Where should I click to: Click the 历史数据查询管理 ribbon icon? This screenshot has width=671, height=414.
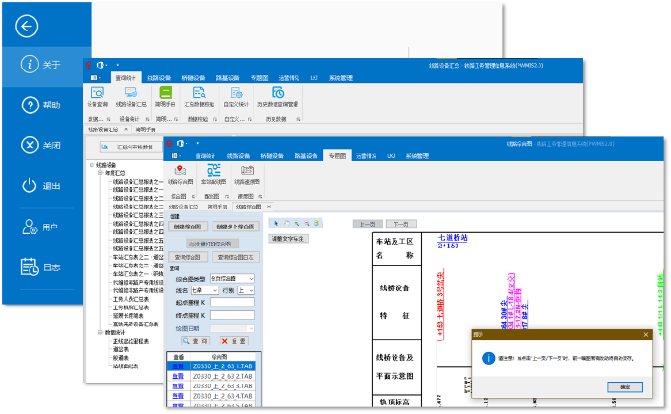click(277, 93)
